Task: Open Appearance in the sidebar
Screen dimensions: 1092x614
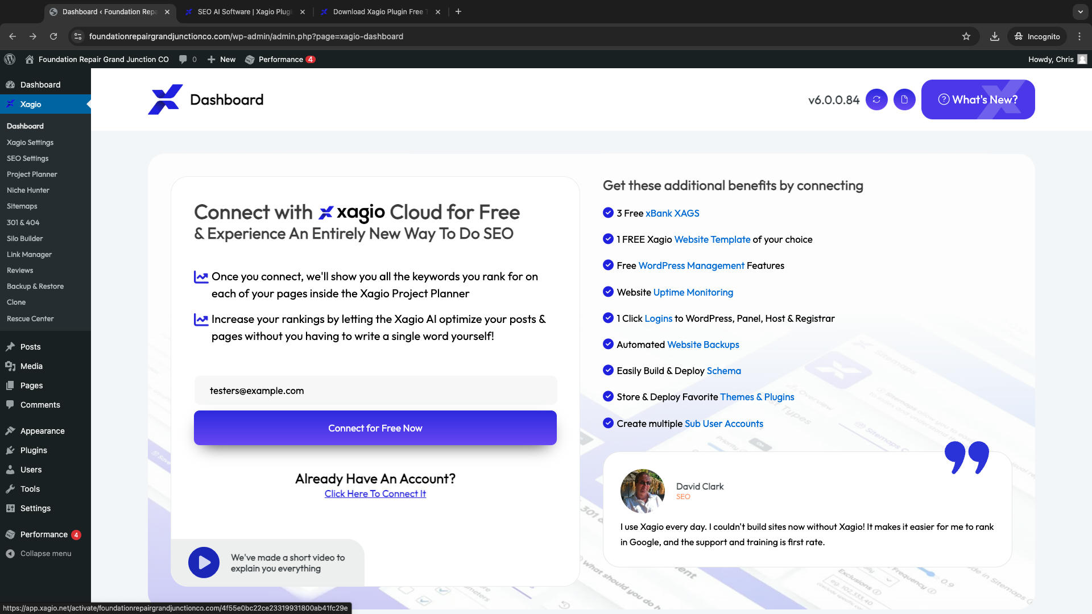Action: (45, 431)
